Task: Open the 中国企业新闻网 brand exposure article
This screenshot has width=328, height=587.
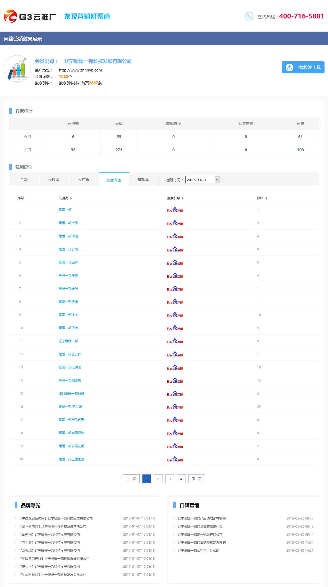Action: tap(56, 518)
